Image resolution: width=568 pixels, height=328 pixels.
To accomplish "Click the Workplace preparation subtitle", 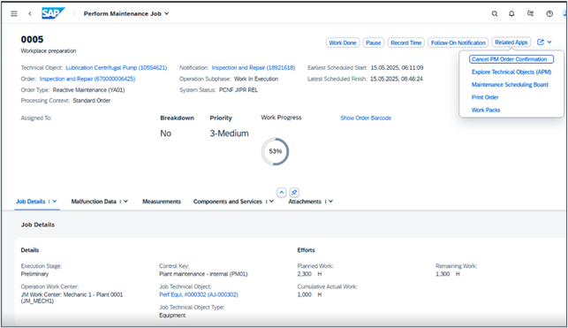I will click(49, 50).
